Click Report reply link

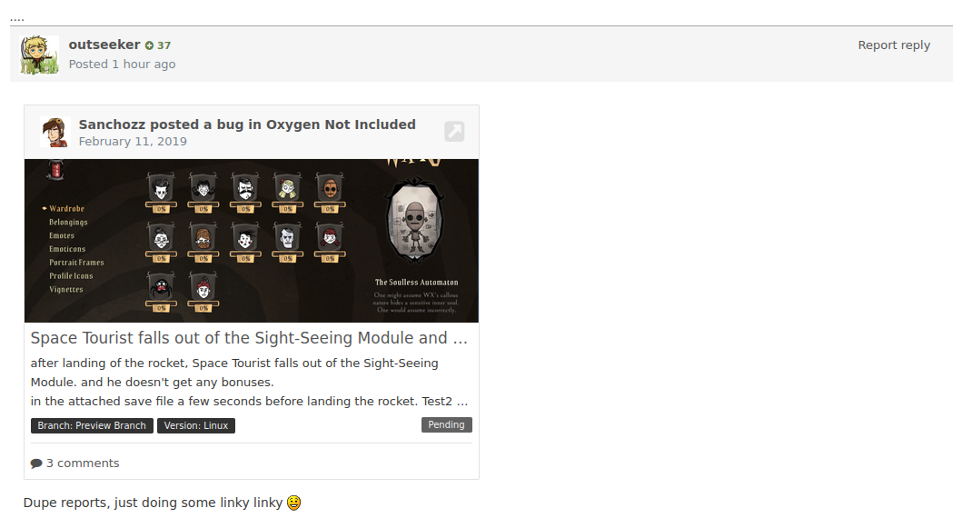tap(894, 45)
